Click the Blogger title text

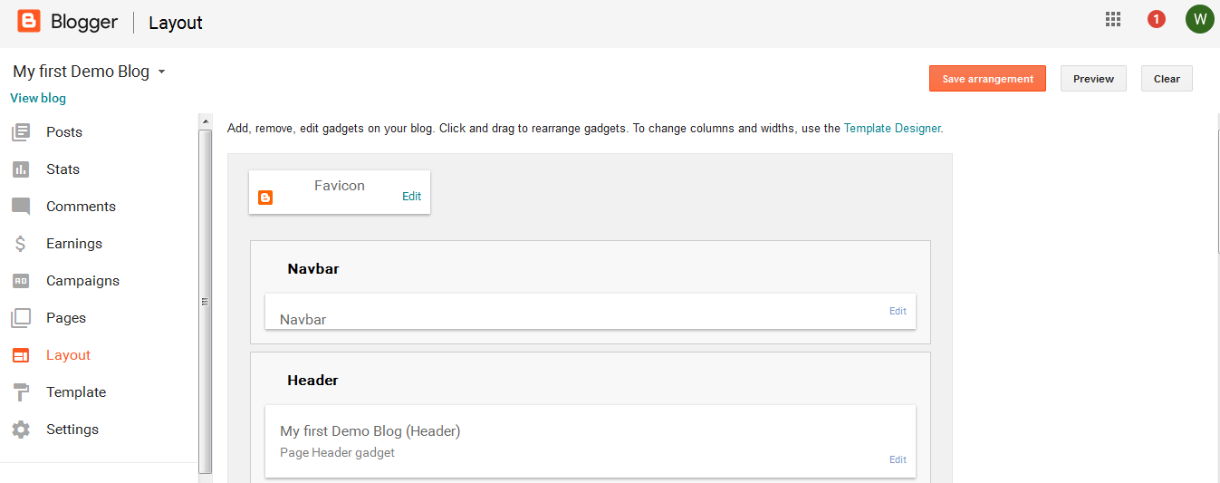coord(84,22)
